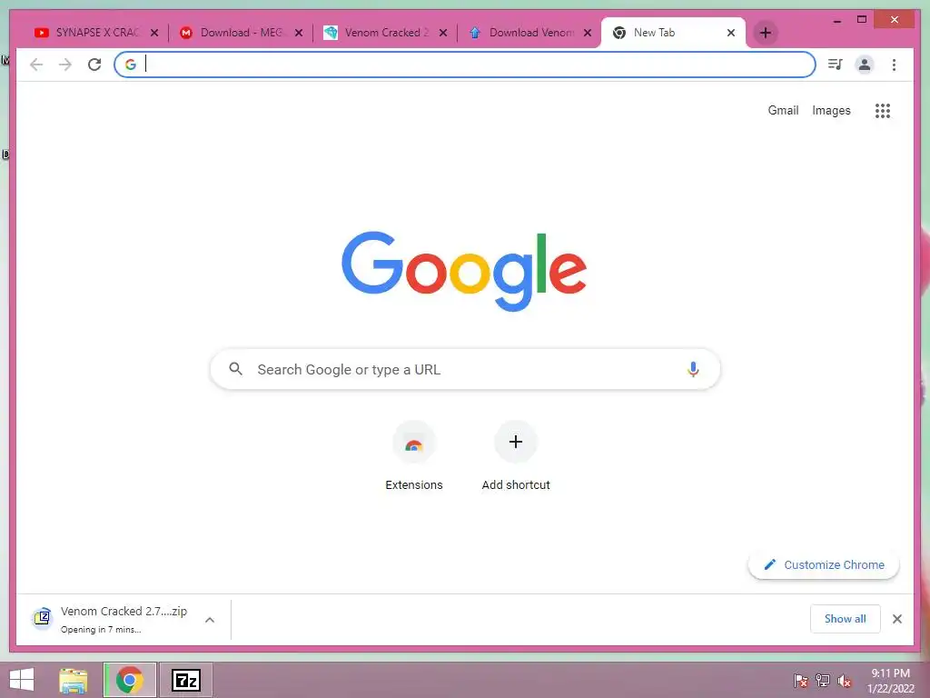The width and height of the screenshot is (930, 698).
Task: Open the Images link
Action: (x=831, y=110)
